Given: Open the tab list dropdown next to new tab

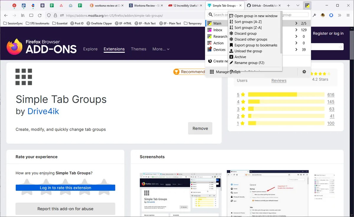Looking at the screenshot, I should 298,5.
